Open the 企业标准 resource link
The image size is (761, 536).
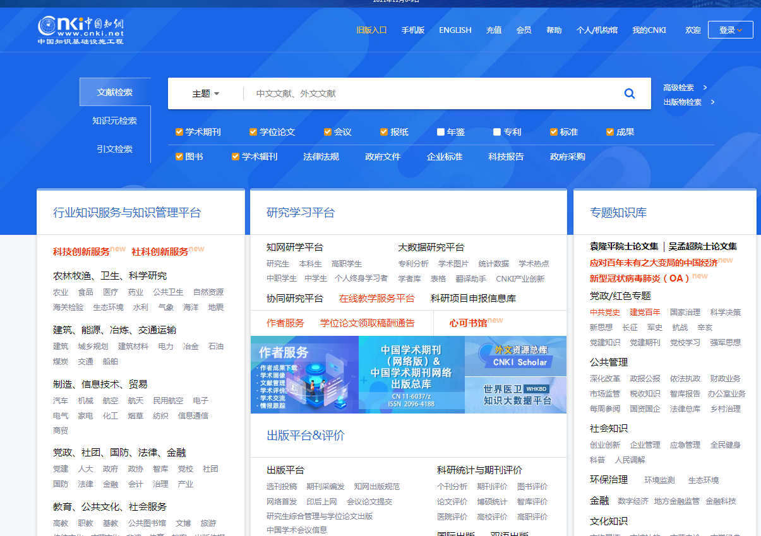(445, 157)
